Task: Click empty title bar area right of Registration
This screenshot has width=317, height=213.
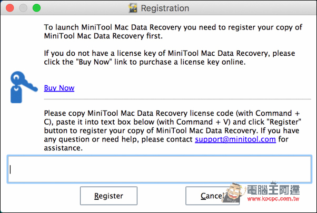Action: pyautogui.click(x=253, y=8)
